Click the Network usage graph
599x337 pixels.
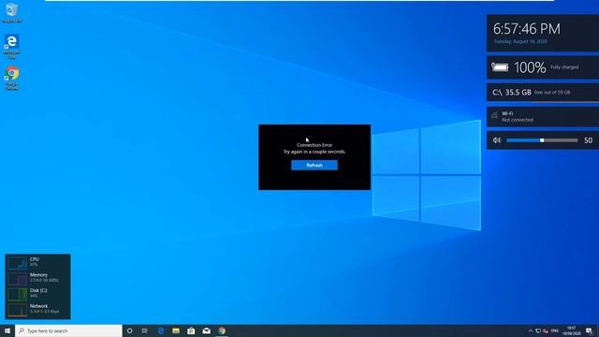tap(18, 310)
